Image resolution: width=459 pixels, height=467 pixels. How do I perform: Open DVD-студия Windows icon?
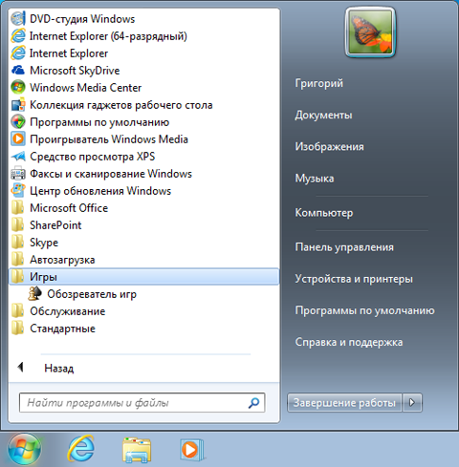tap(18, 19)
